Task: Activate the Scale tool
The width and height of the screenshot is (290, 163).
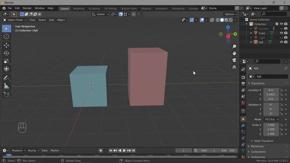Action: pyautogui.click(x=6, y=61)
